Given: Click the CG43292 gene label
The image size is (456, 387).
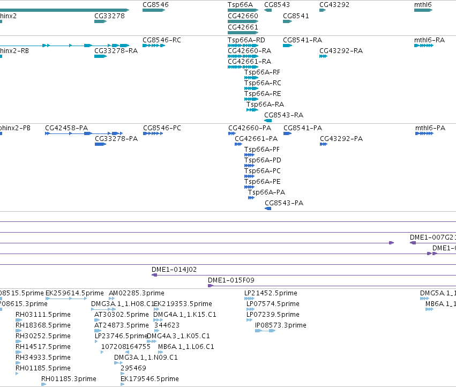Looking at the screenshot, I should click(334, 5).
